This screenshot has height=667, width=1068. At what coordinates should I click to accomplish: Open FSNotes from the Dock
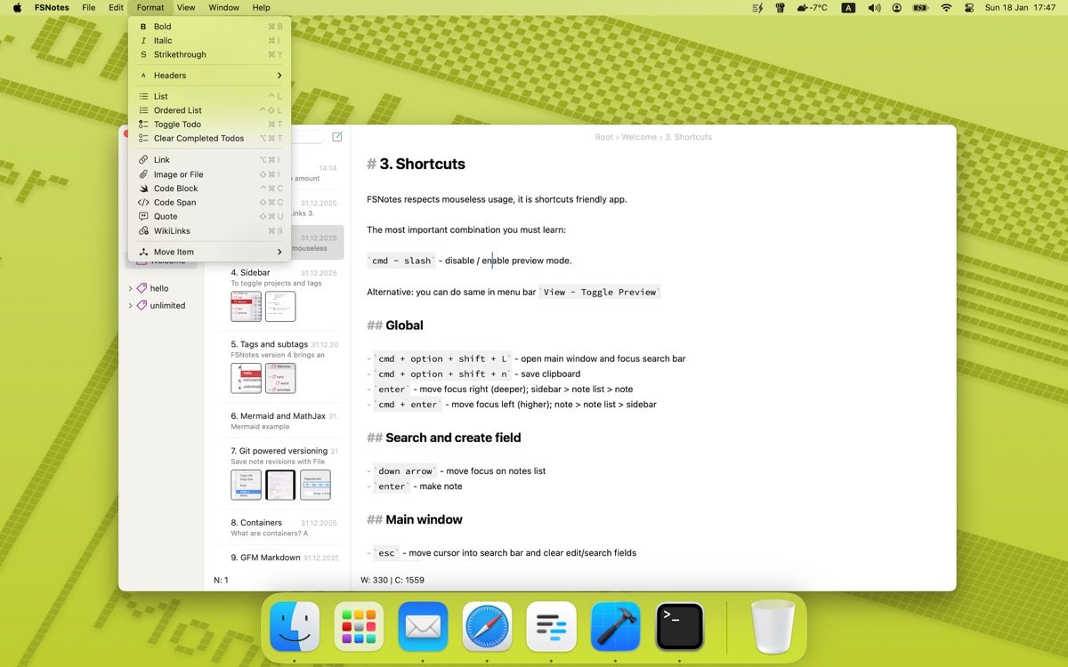point(551,626)
